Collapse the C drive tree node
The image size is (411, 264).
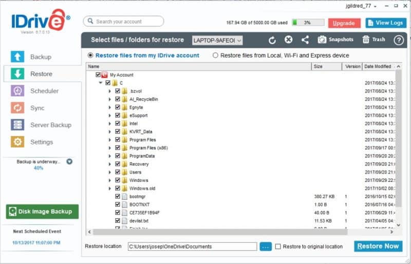pos(100,83)
